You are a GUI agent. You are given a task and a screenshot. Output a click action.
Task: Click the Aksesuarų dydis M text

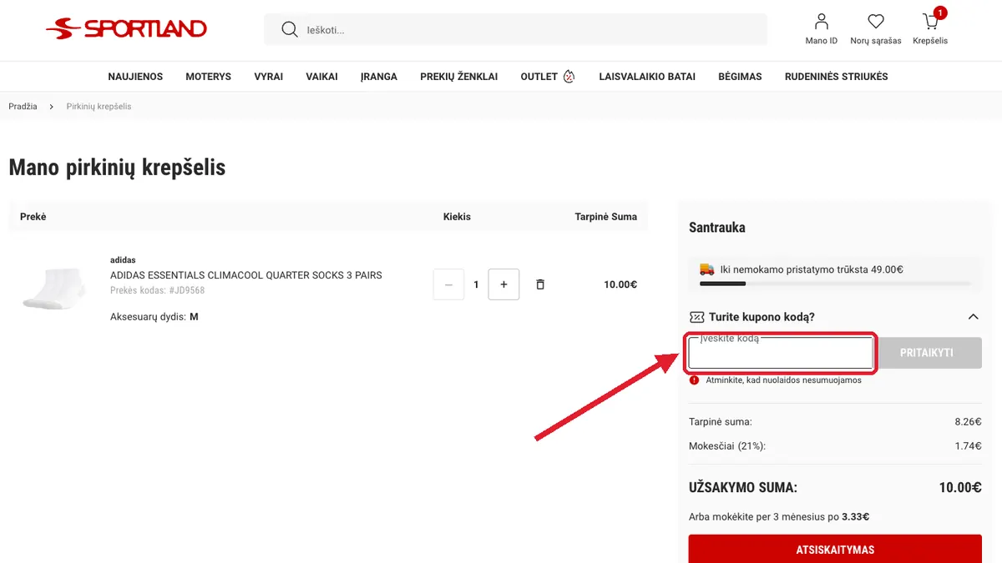pos(154,317)
